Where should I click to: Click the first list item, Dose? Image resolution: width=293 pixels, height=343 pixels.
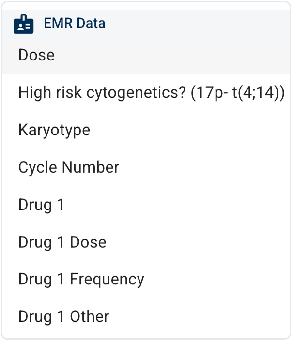point(37,55)
